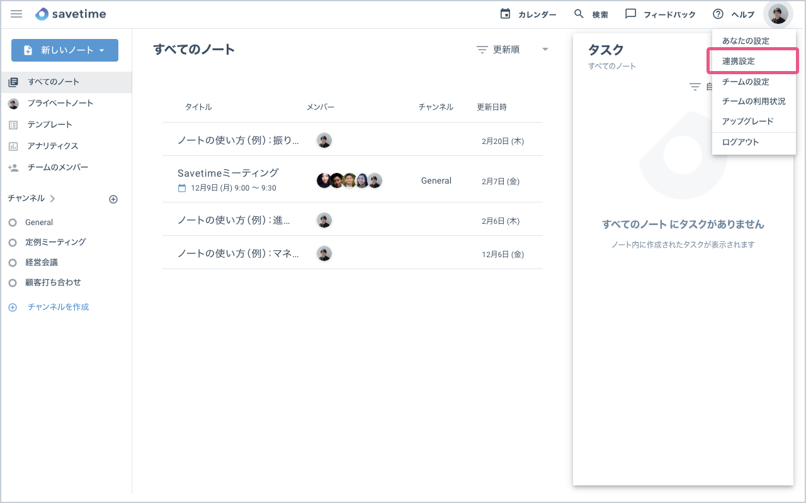Select チームの利用状況 from the profile menu
Viewport: 806px width, 503px height.
click(x=754, y=101)
